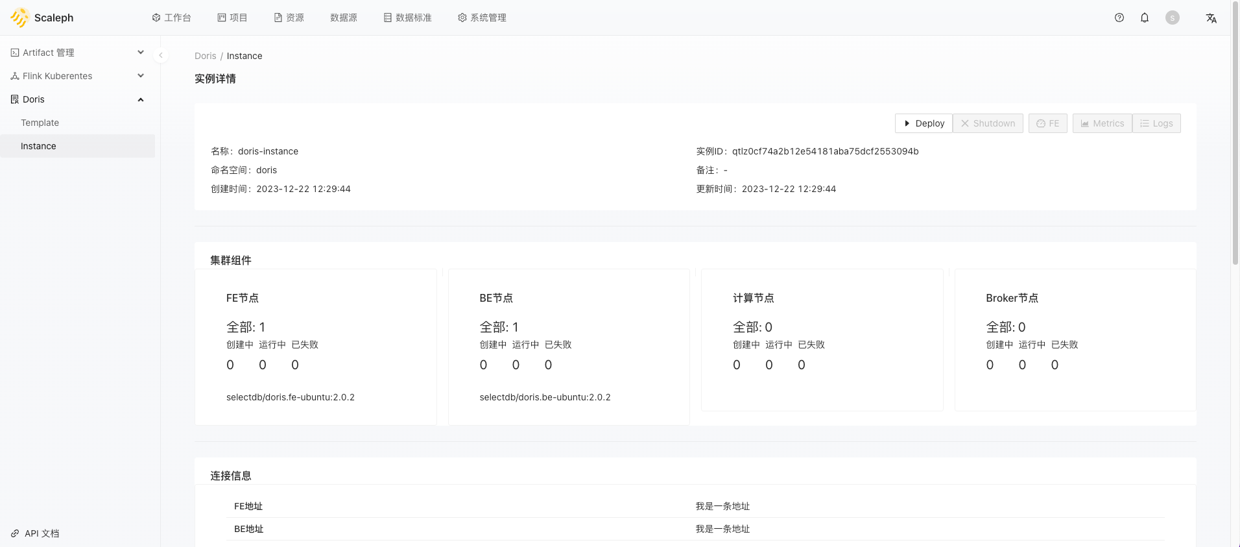Image resolution: width=1240 pixels, height=547 pixels.
Task: Collapse the sidebar with the arrow toggle
Action: (x=161, y=55)
